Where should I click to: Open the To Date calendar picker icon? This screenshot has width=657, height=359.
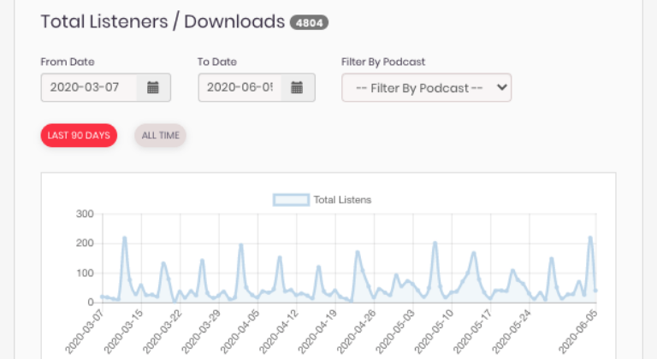(297, 87)
